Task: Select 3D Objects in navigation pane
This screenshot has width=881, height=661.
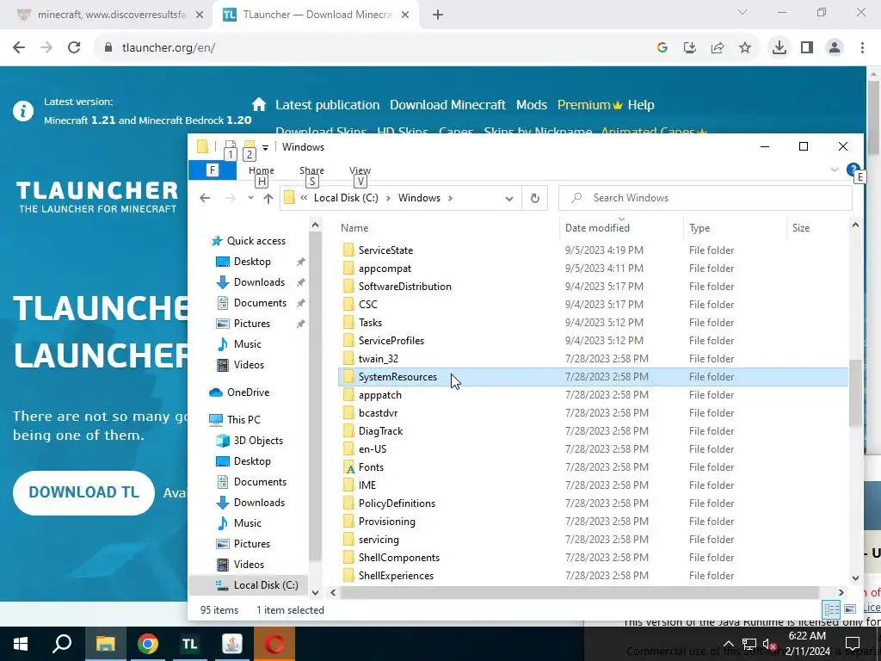Action: (258, 441)
